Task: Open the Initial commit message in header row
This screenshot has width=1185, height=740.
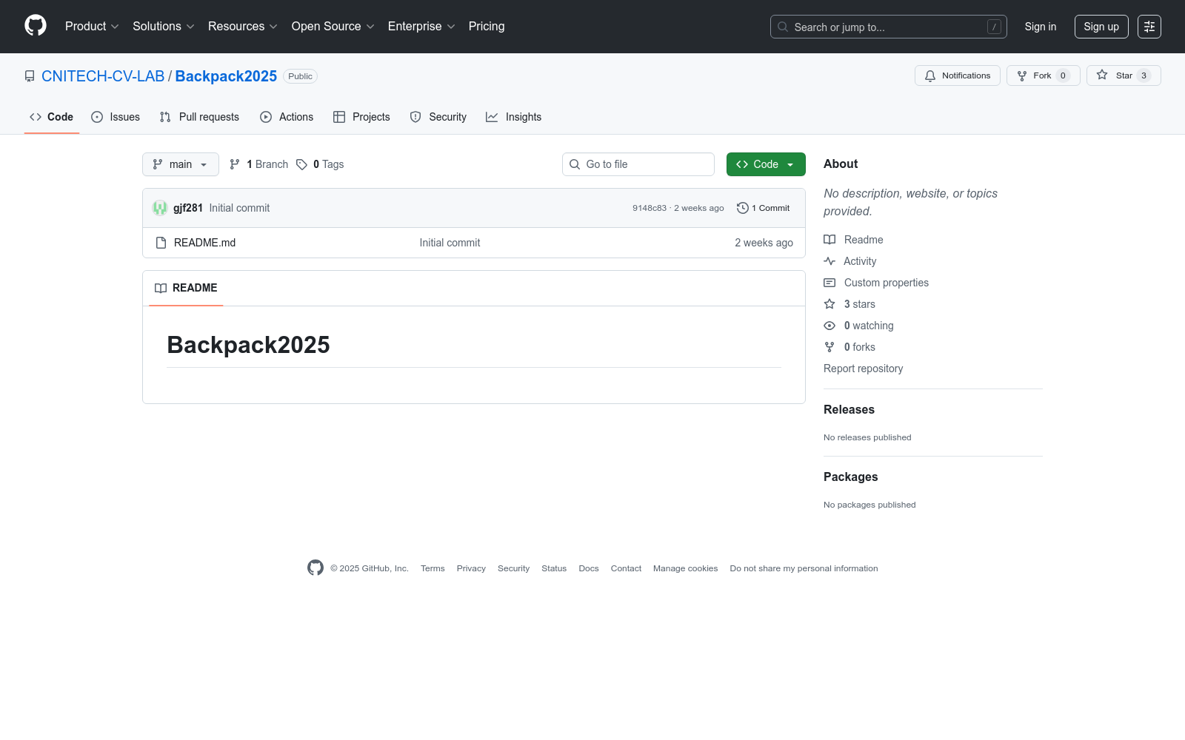Action: (239, 208)
